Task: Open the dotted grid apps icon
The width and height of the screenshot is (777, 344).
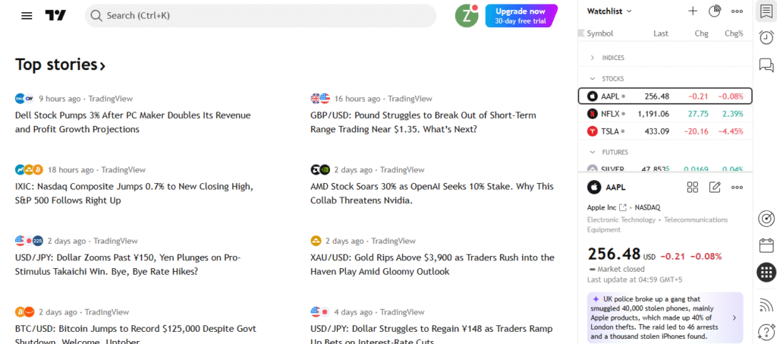Action: [766, 273]
